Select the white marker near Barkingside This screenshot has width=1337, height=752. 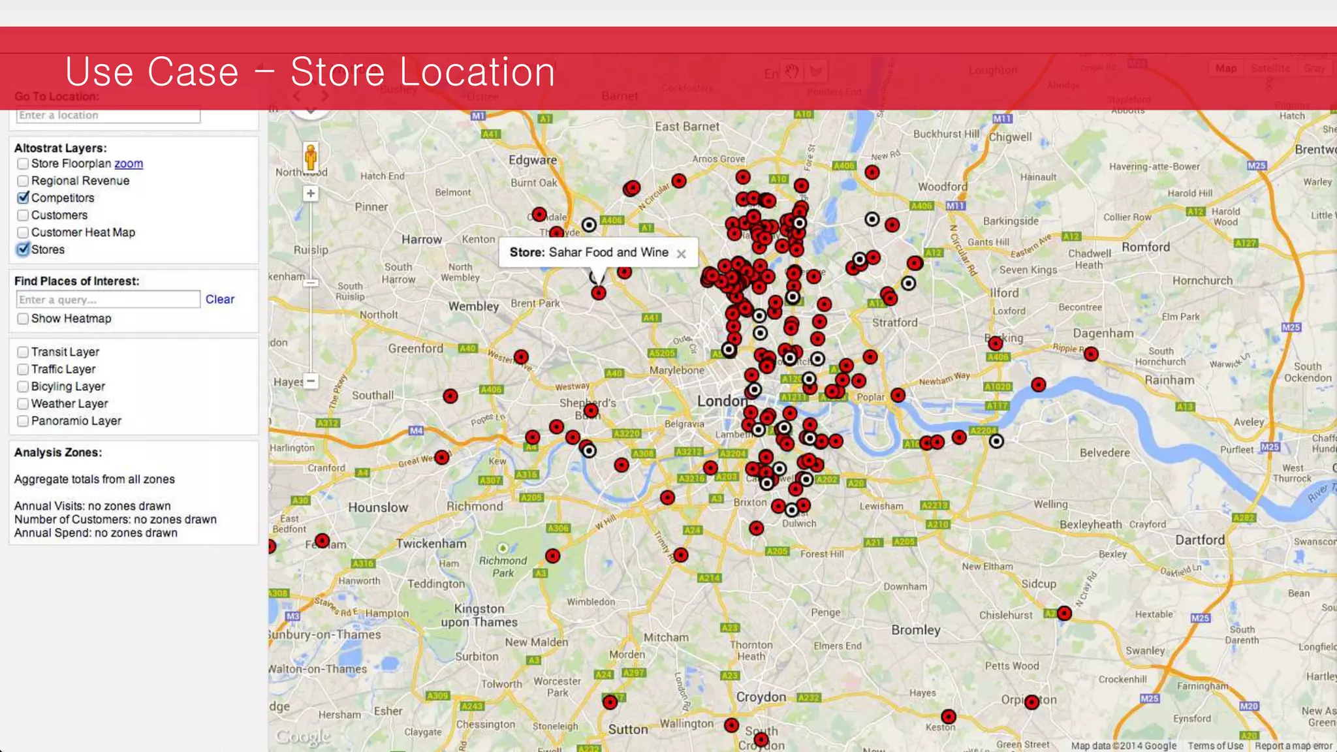tap(872, 219)
